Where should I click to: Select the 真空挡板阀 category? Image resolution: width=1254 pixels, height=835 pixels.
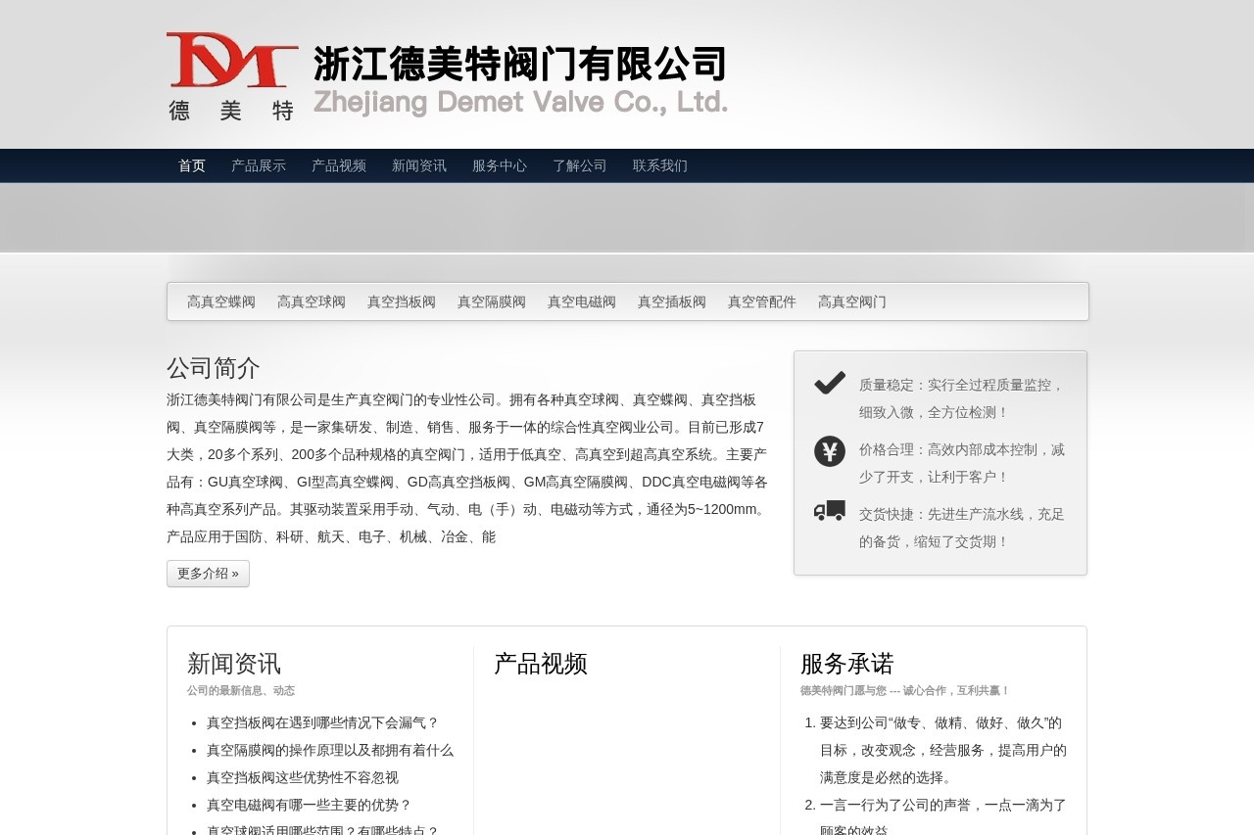(401, 302)
